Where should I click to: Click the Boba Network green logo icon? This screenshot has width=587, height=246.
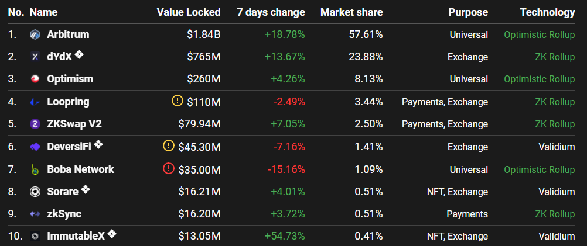coord(35,169)
